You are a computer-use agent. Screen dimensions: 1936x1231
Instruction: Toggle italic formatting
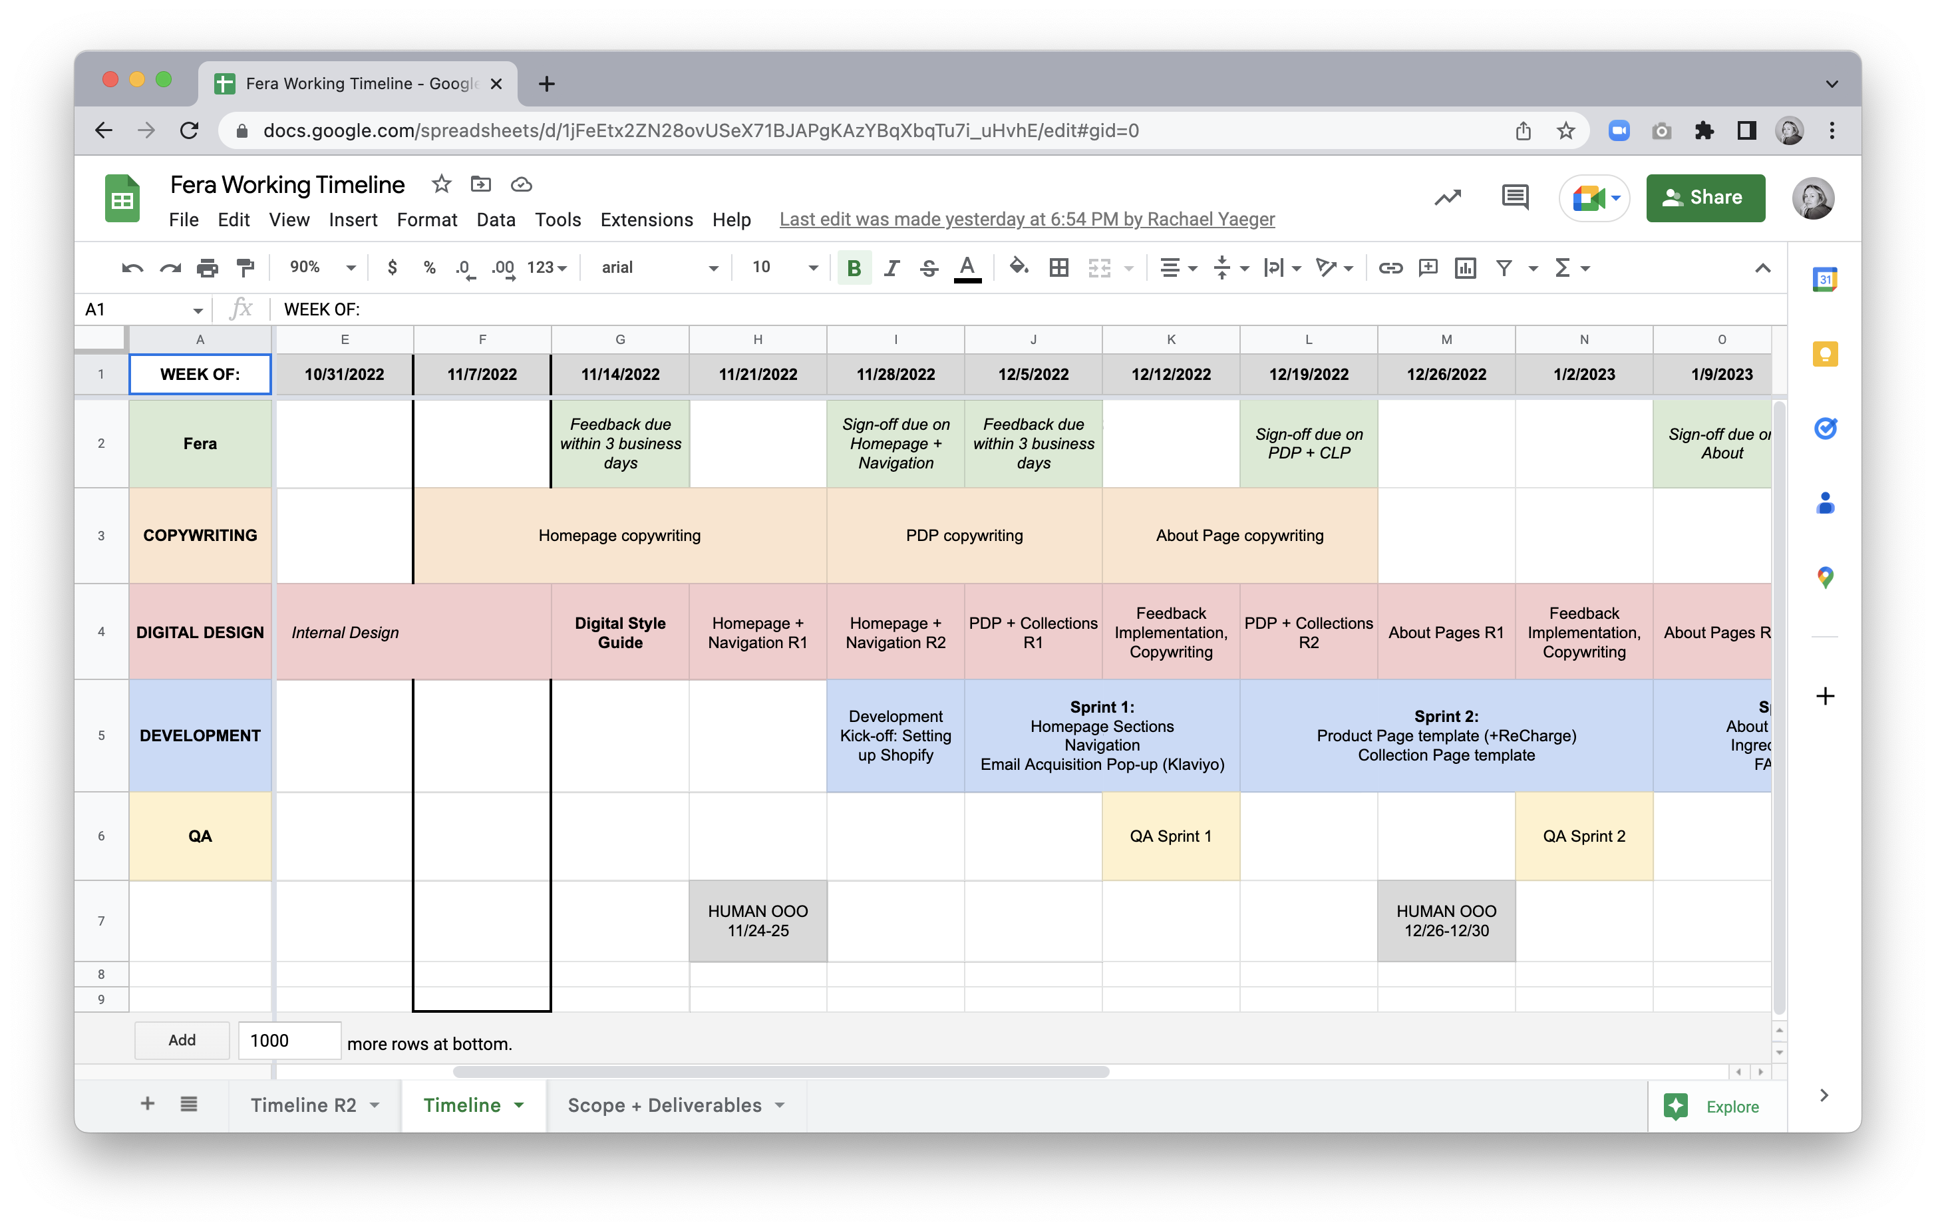pyautogui.click(x=891, y=267)
